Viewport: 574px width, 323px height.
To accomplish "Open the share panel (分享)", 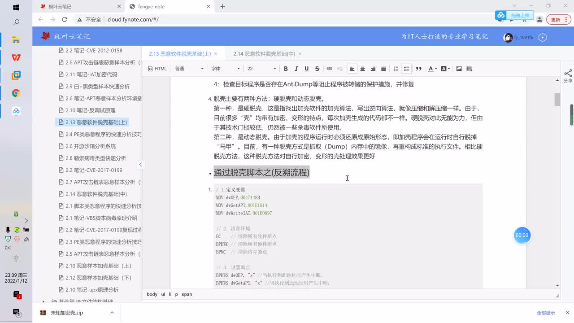I will 568,76.
